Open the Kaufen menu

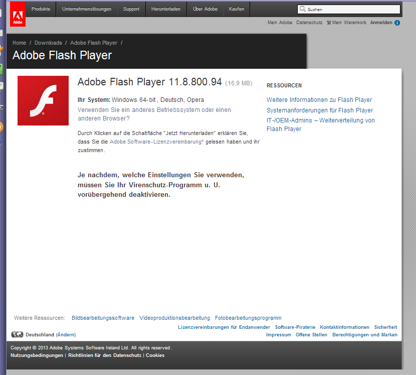pos(237,9)
